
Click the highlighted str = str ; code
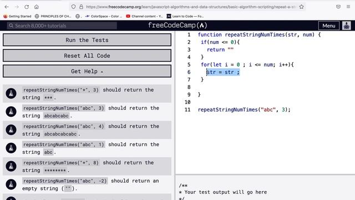coord(223,72)
